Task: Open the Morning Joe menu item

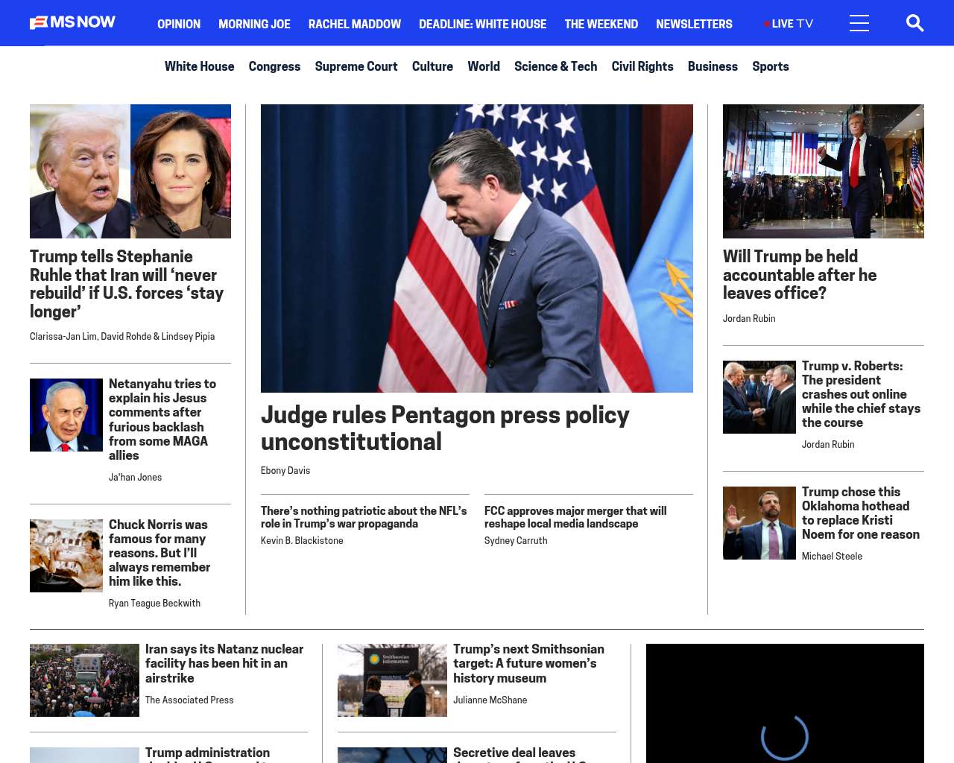Action: click(x=254, y=24)
